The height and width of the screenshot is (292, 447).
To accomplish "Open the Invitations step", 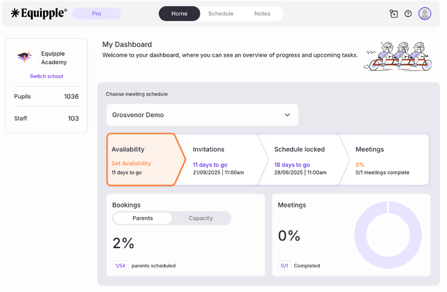I will [x=218, y=159].
